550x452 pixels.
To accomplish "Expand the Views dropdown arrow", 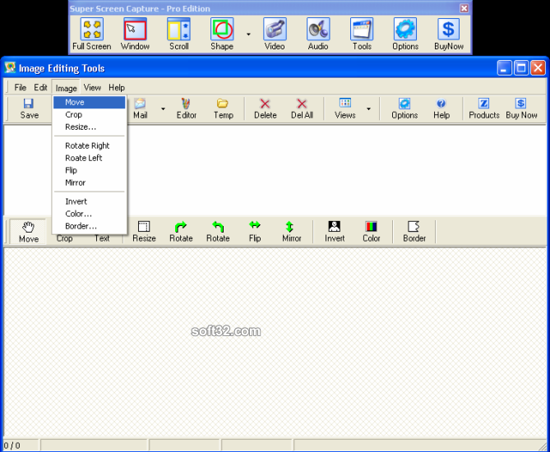I will [x=368, y=109].
